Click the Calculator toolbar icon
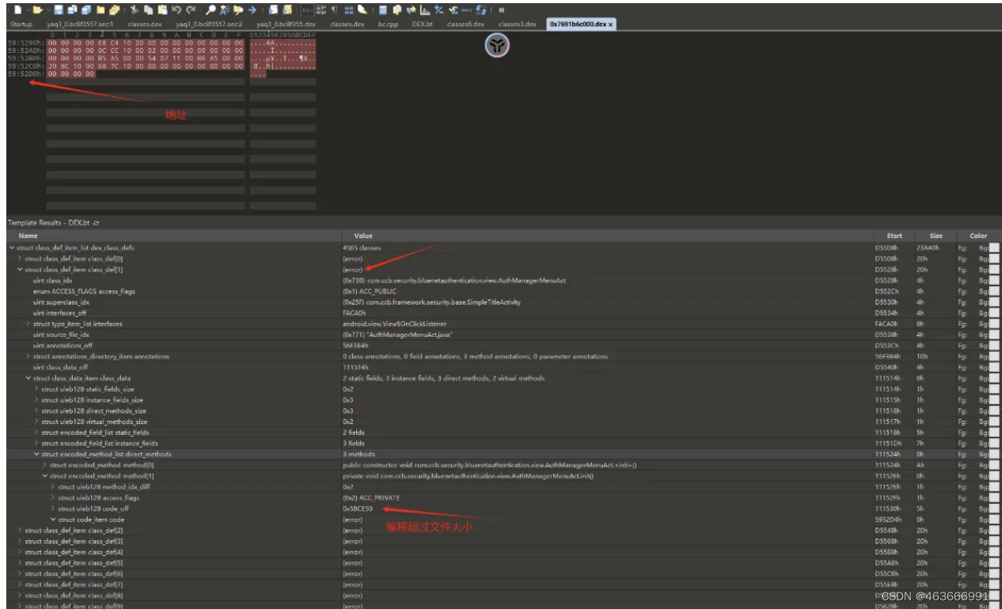 (382, 9)
